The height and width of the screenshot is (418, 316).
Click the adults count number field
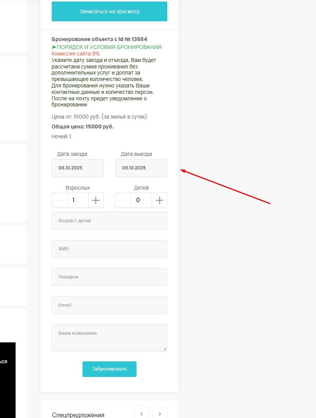click(78, 200)
